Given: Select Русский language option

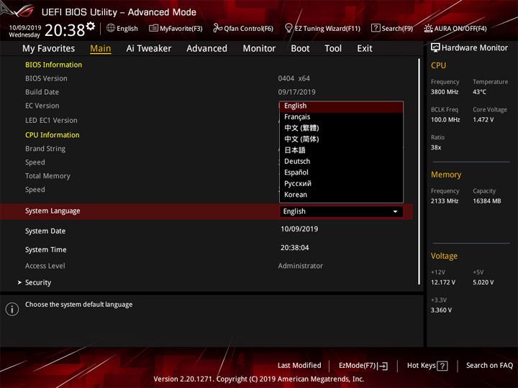Looking at the screenshot, I should click(341, 183).
